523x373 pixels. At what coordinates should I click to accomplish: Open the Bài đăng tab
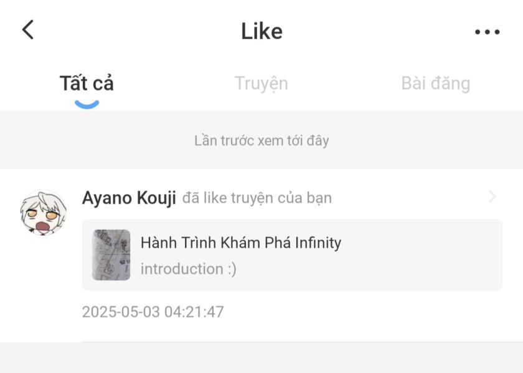tap(435, 83)
